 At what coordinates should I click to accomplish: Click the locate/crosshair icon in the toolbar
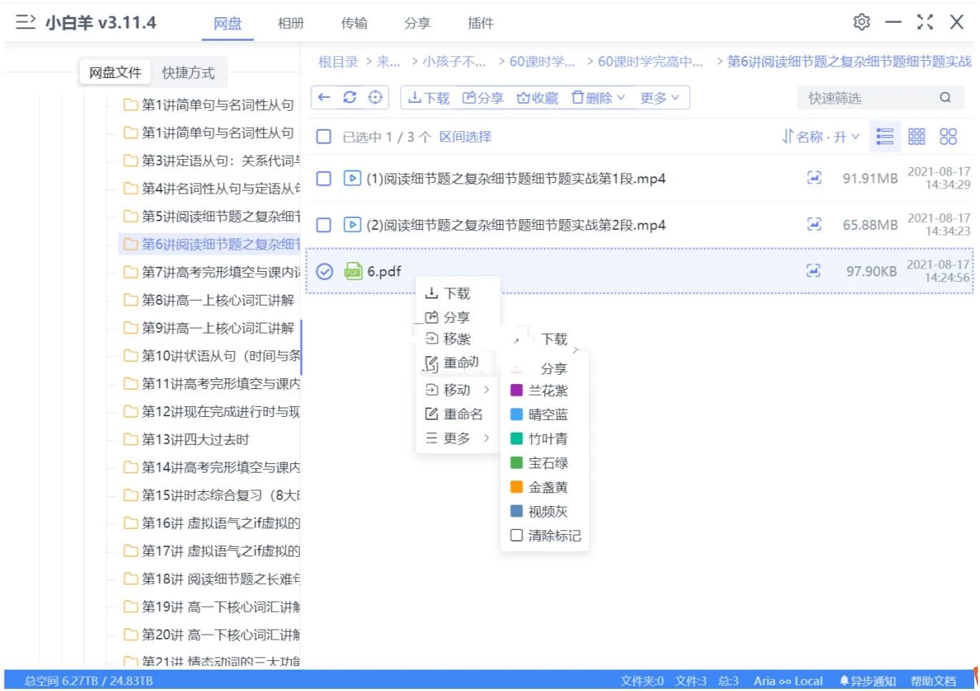pos(375,97)
